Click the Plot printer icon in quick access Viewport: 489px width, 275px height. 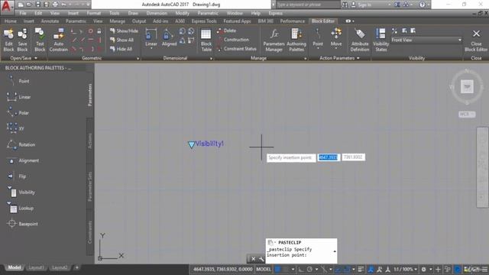tap(55, 5)
